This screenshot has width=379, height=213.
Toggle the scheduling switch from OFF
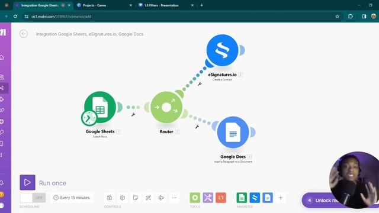(x=33, y=198)
